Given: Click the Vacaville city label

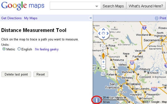Looking at the screenshot, I should point(140,51).
